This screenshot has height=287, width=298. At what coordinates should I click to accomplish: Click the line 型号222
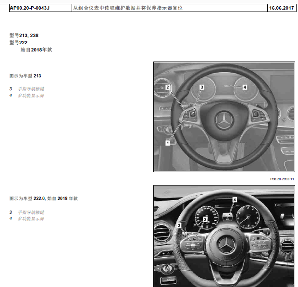[x=18, y=43]
